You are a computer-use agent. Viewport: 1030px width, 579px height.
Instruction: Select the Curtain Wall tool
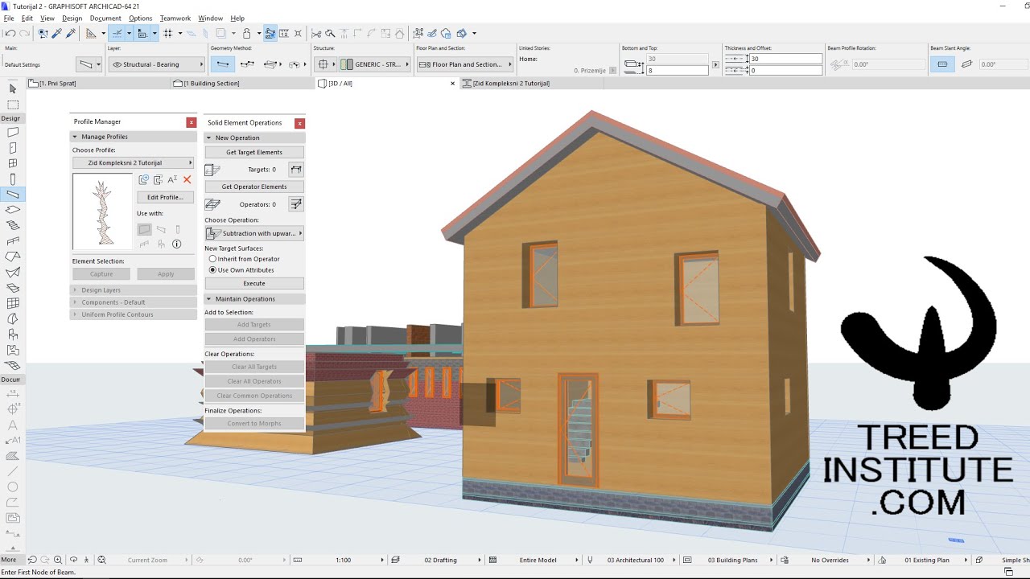[13, 303]
